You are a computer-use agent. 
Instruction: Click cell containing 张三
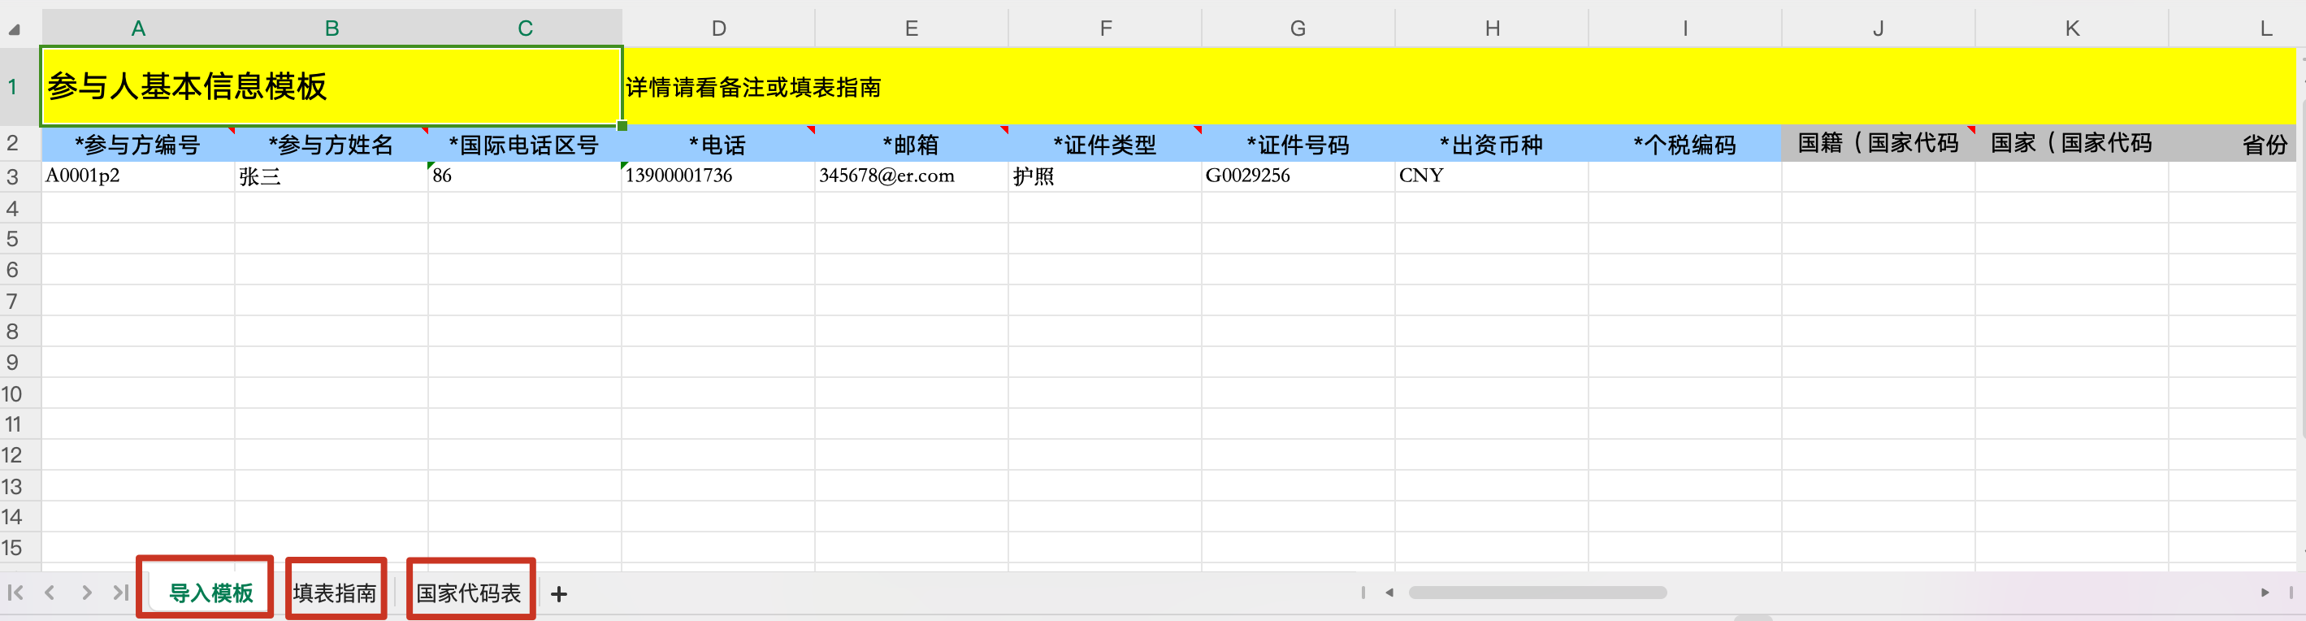332,176
